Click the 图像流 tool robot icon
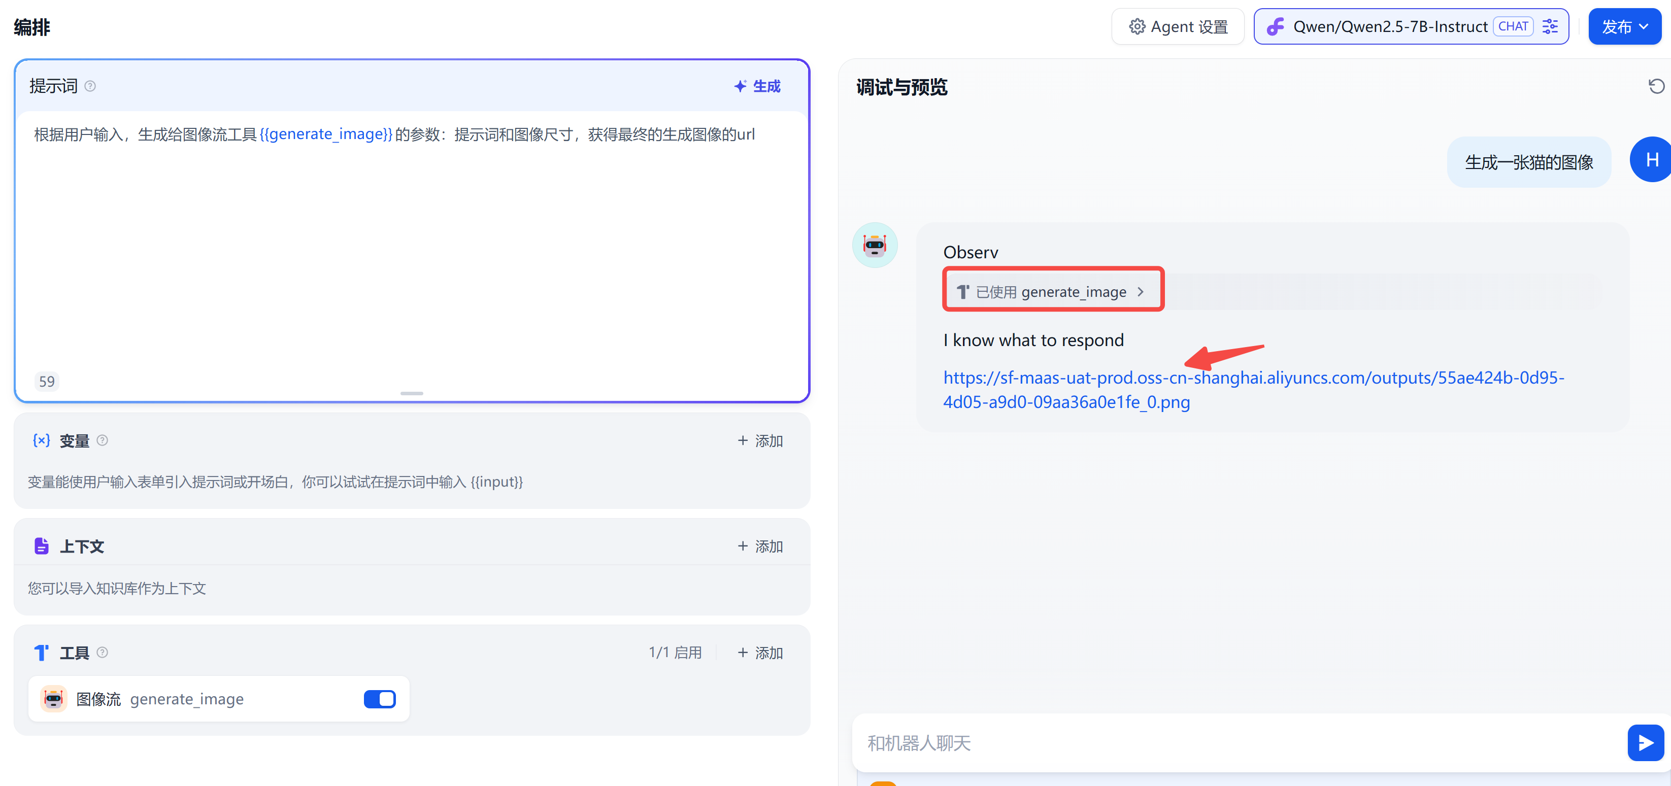Screen dimensions: 1671x786 coord(53,699)
